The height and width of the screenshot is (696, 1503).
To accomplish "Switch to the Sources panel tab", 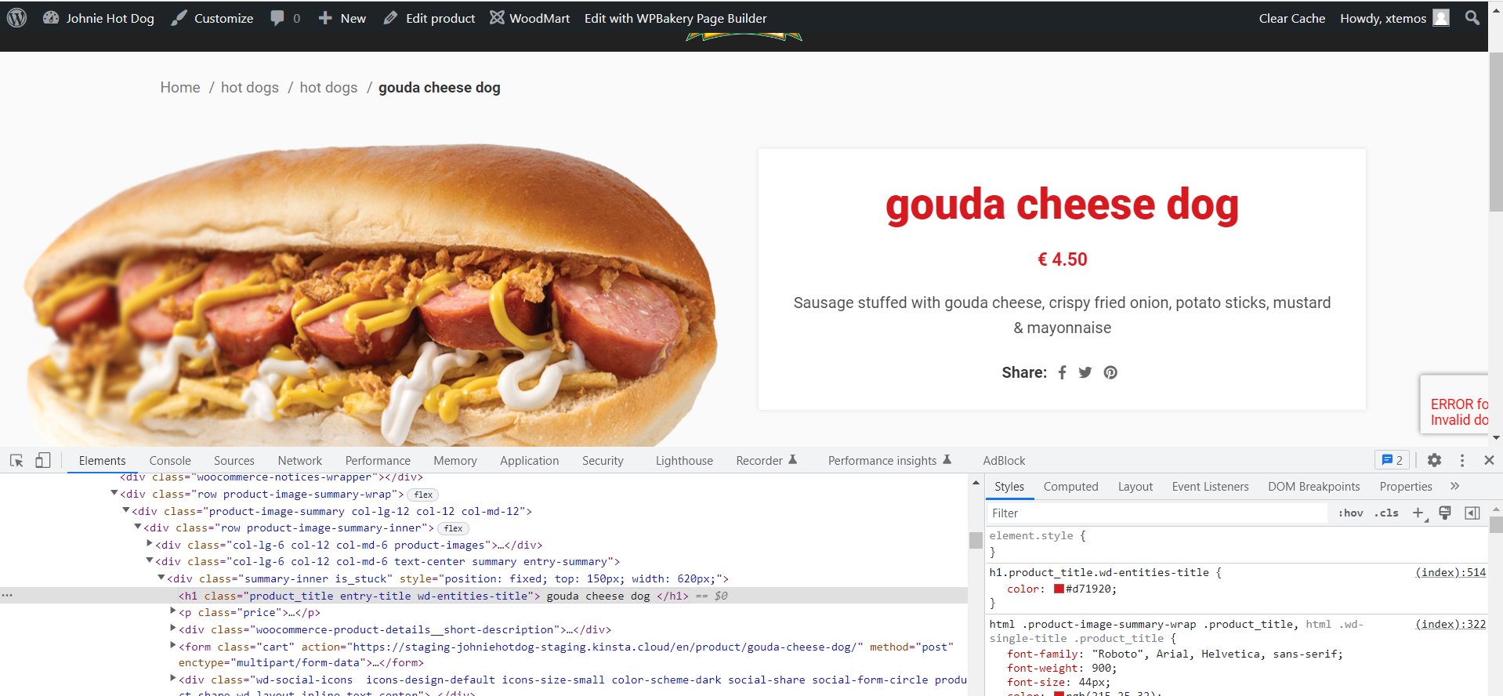I will [234, 461].
